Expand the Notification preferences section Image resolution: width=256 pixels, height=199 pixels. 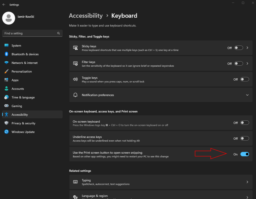coord(247,95)
